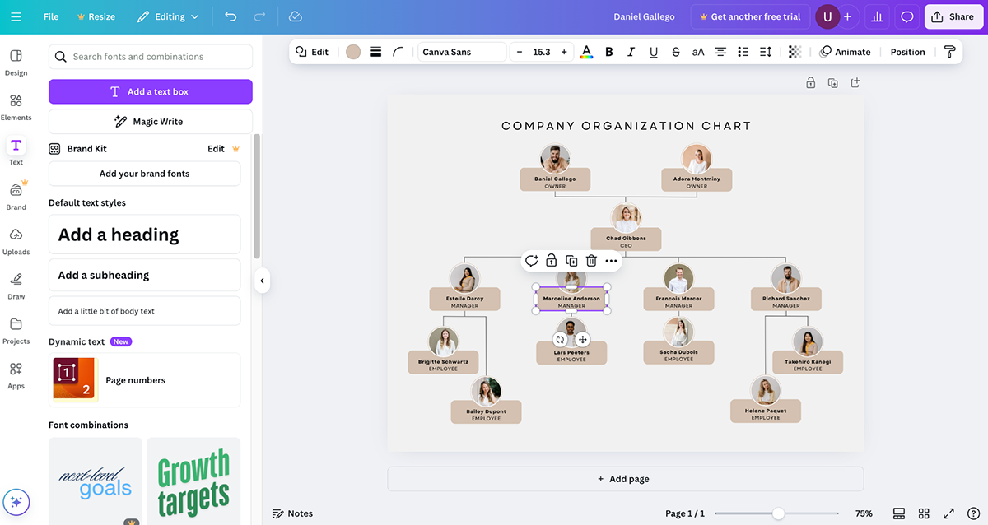
Task: Collapse the side panel with arrow handle
Action: pos(262,281)
